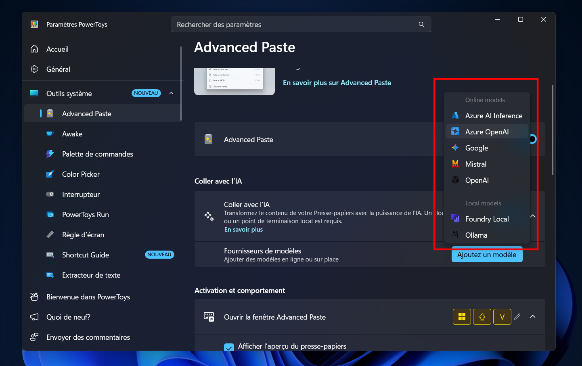
Task: Click the Mistral logo icon
Action: (455, 164)
